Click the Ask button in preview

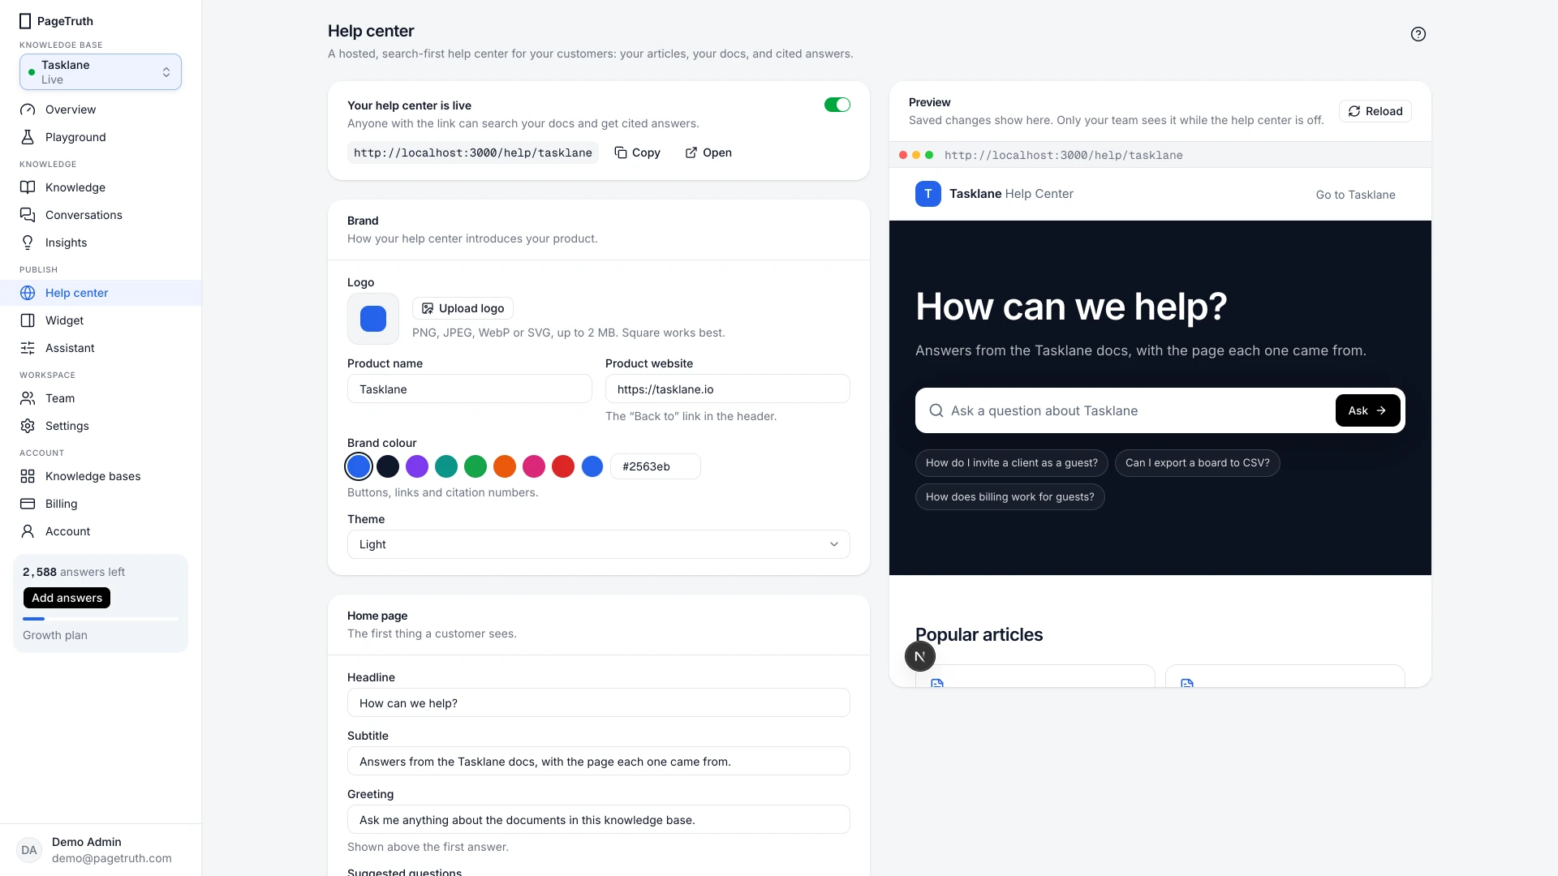(x=1367, y=410)
